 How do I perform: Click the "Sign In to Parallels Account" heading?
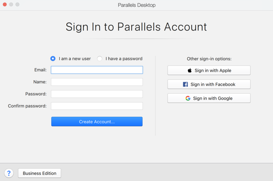pyautogui.click(x=136, y=27)
